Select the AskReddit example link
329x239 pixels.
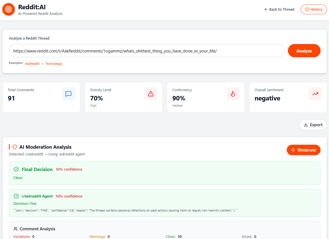(x=32, y=64)
